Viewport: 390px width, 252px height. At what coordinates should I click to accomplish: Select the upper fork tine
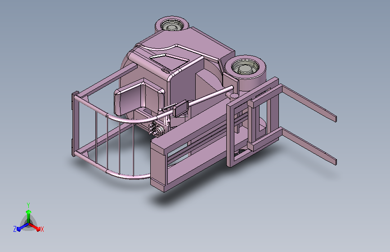[309, 102]
